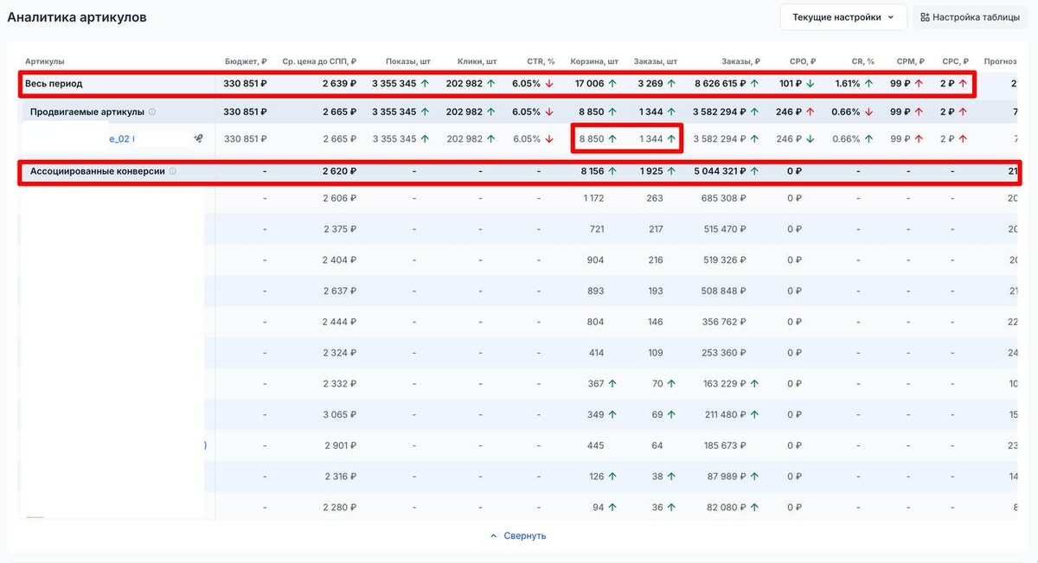
Task: Click the 193 orders cell
Action: pyautogui.click(x=655, y=291)
